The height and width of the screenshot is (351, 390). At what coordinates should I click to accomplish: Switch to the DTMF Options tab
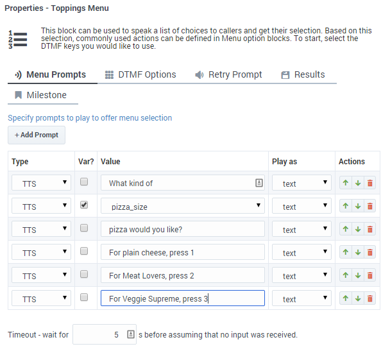pos(140,74)
